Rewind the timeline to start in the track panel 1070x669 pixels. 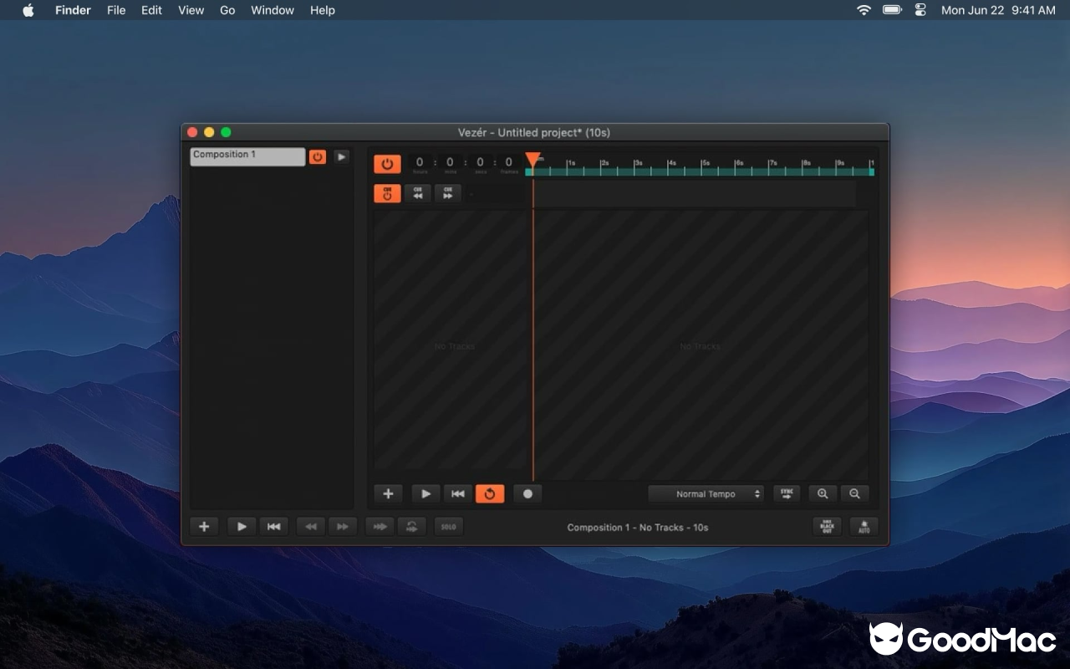click(457, 493)
